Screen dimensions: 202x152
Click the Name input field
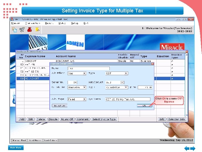click(88, 68)
